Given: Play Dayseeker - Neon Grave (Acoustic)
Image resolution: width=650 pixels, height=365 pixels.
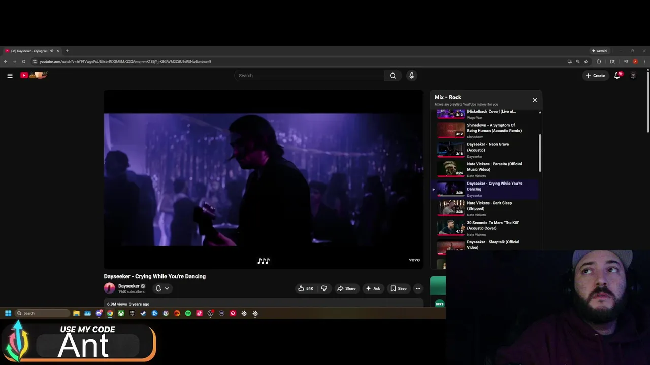Looking at the screenshot, I should (486, 150).
